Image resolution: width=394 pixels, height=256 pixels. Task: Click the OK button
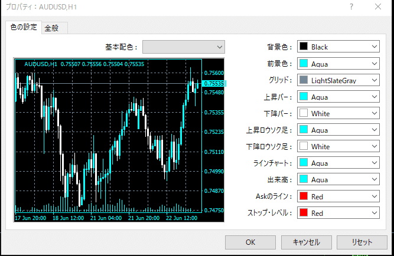pyautogui.click(x=250, y=242)
